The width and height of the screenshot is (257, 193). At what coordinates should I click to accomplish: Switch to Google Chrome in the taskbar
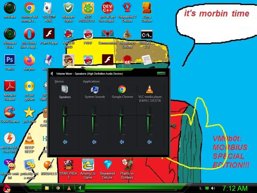coord(58,188)
